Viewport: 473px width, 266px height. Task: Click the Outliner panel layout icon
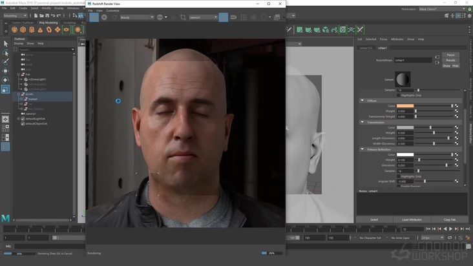5,147
